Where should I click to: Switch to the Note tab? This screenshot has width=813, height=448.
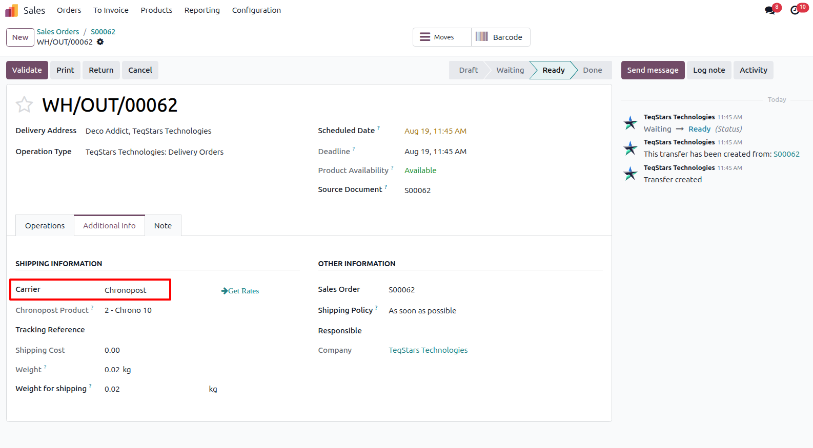pyautogui.click(x=163, y=226)
